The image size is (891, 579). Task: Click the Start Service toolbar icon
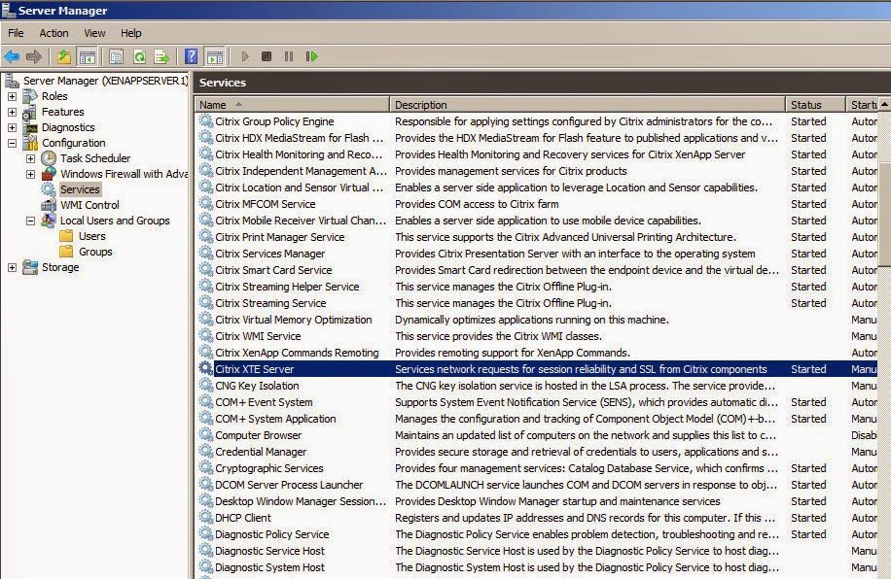click(245, 56)
